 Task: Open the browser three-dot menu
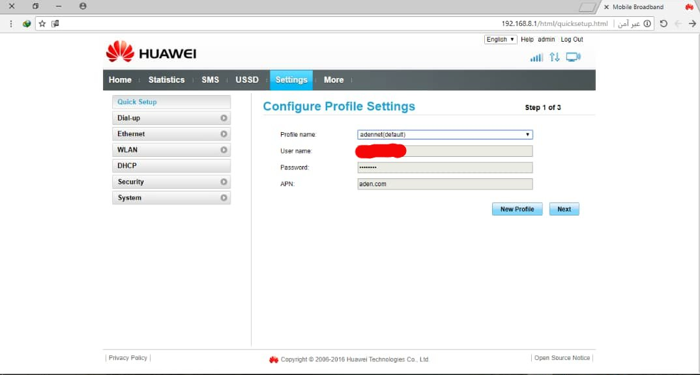pos(11,23)
